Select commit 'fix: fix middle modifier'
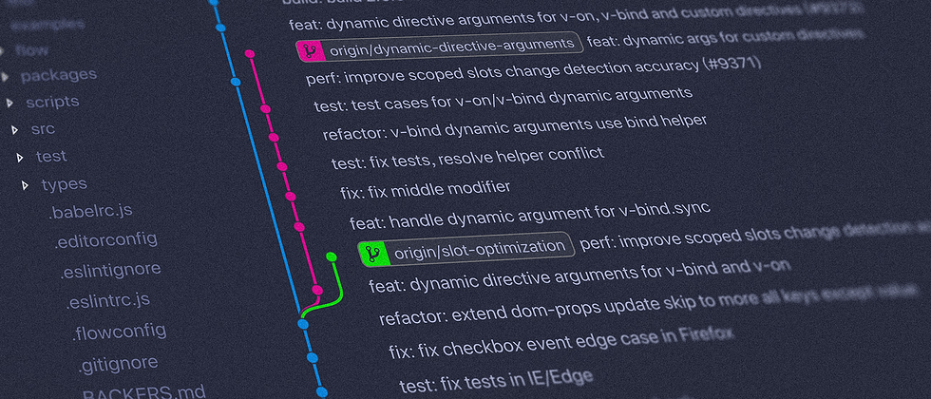 point(425,188)
